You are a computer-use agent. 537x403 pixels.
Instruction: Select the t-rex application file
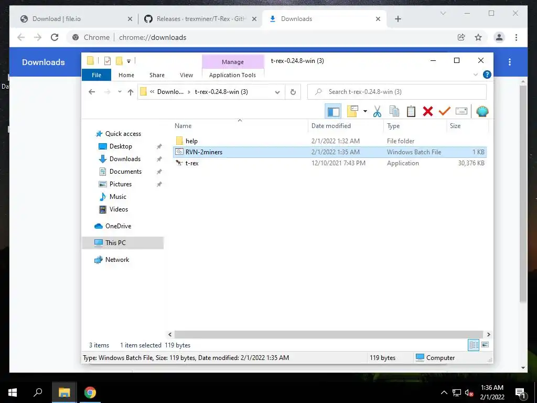point(330,163)
